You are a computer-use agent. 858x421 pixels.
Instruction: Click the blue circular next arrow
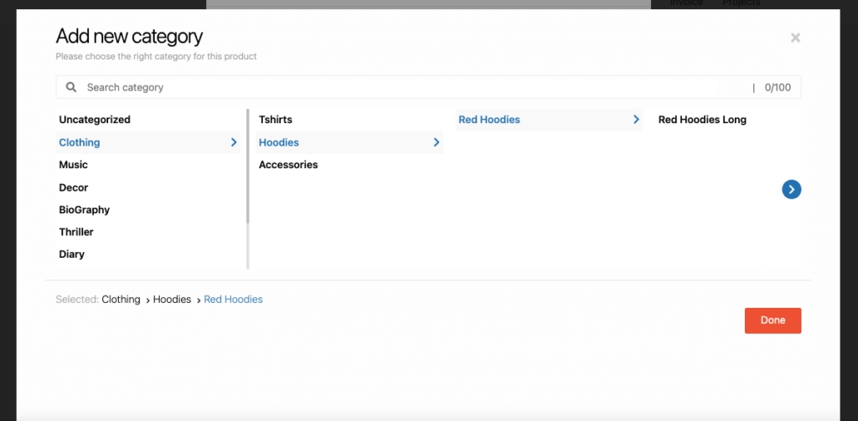tap(791, 189)
